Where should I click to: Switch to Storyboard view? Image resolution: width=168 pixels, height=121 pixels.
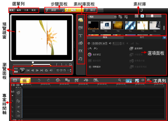(15, 80)
